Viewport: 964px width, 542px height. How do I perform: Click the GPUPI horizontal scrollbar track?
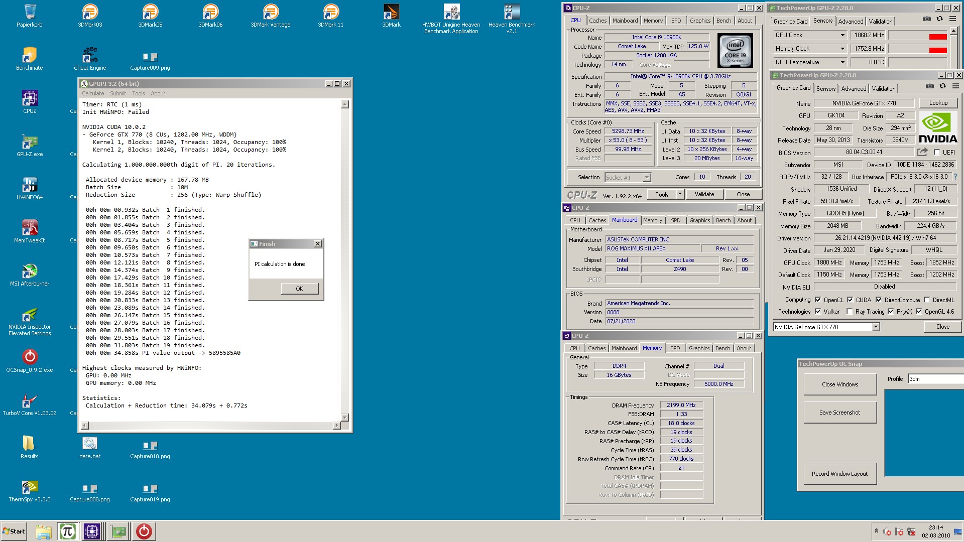click(x=211, y=426)
